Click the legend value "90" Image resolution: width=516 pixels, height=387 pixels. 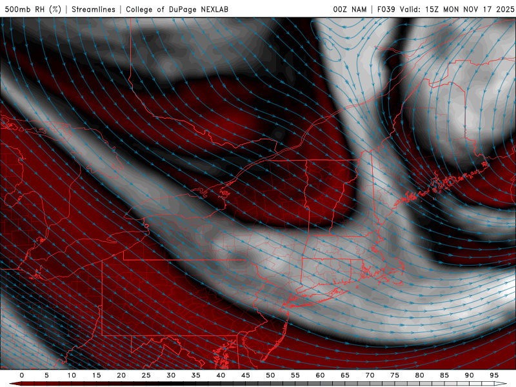click(x=470, y=375)
